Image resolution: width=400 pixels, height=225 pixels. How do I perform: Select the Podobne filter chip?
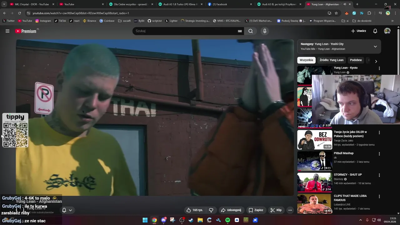coord(356,60)
